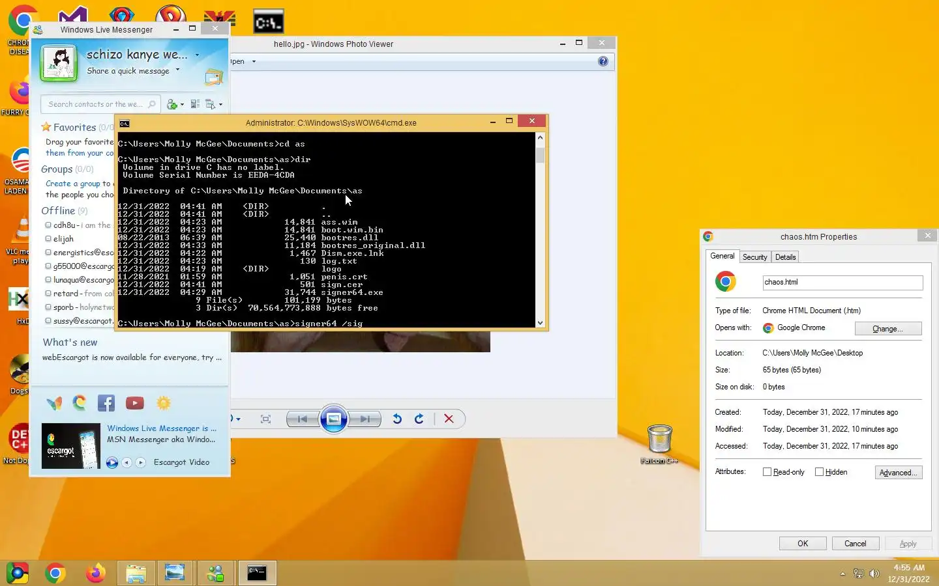The height and width of the screenshot is (586, 939).
Task: Go to previous image in Photo Viewer
Action: coord(302,419)
